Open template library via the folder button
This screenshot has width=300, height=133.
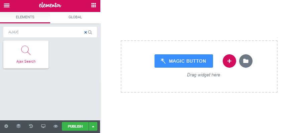click(x=246, y=61)
